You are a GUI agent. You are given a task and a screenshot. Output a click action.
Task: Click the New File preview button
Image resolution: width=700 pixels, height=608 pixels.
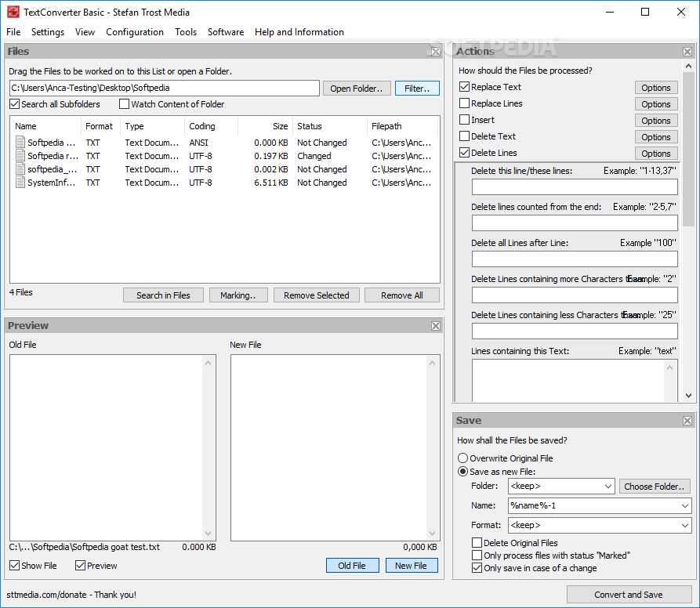[412, 566]
